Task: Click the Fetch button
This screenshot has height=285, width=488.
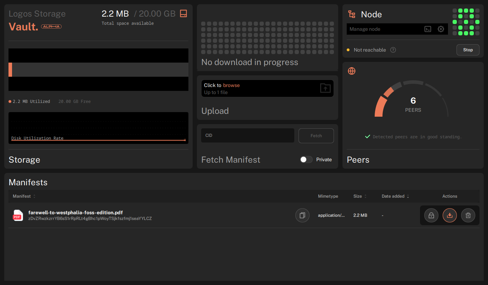Action: click(x=316, y=136)
